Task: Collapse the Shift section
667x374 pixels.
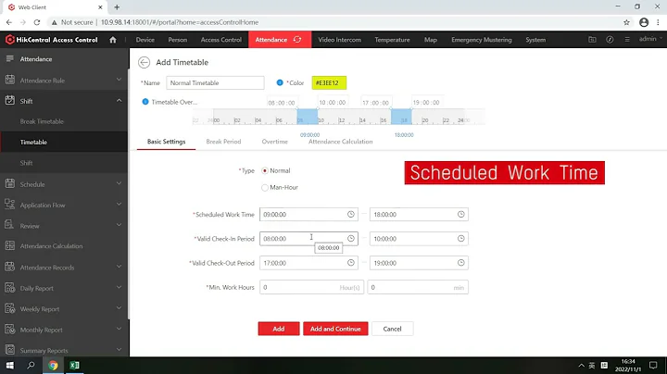Action: (119, 100)
